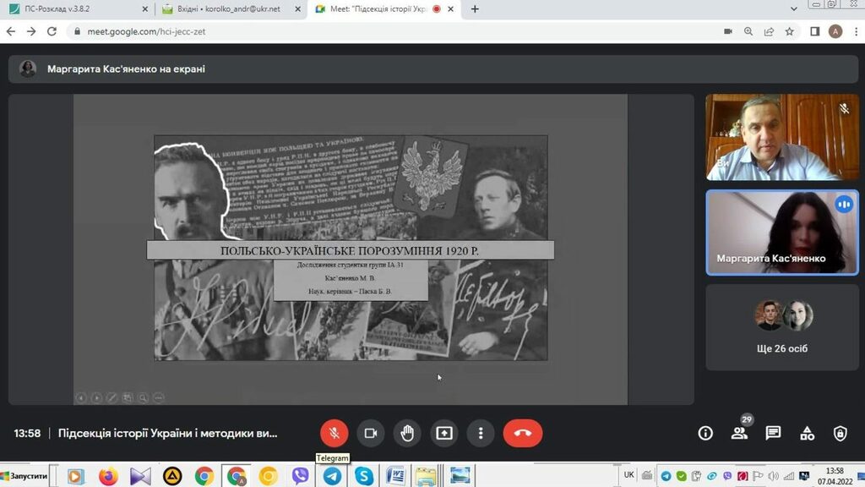The height and width of the screenshot is (487, 865).
Task: Click the Present now screen share icon
Action: pyautogui.click(x=444, y=433)
